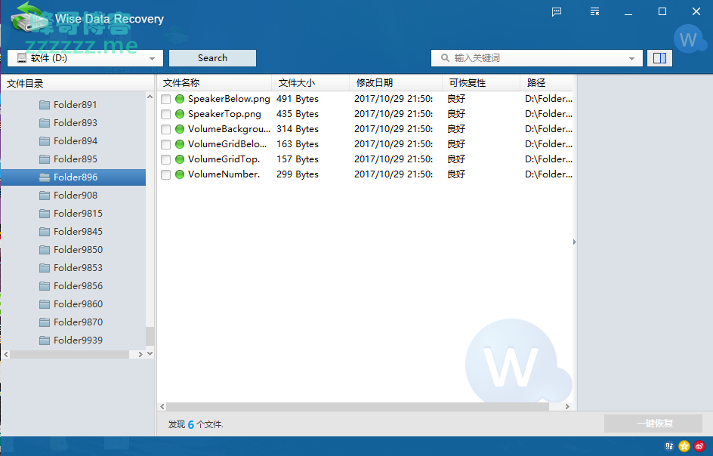Open the menu list icon in title bar
The image size is (713, 456).
(595, 11)
